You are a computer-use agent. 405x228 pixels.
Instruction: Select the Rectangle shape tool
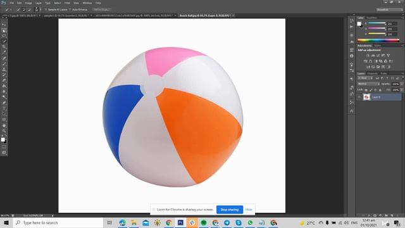coord(4,120)
